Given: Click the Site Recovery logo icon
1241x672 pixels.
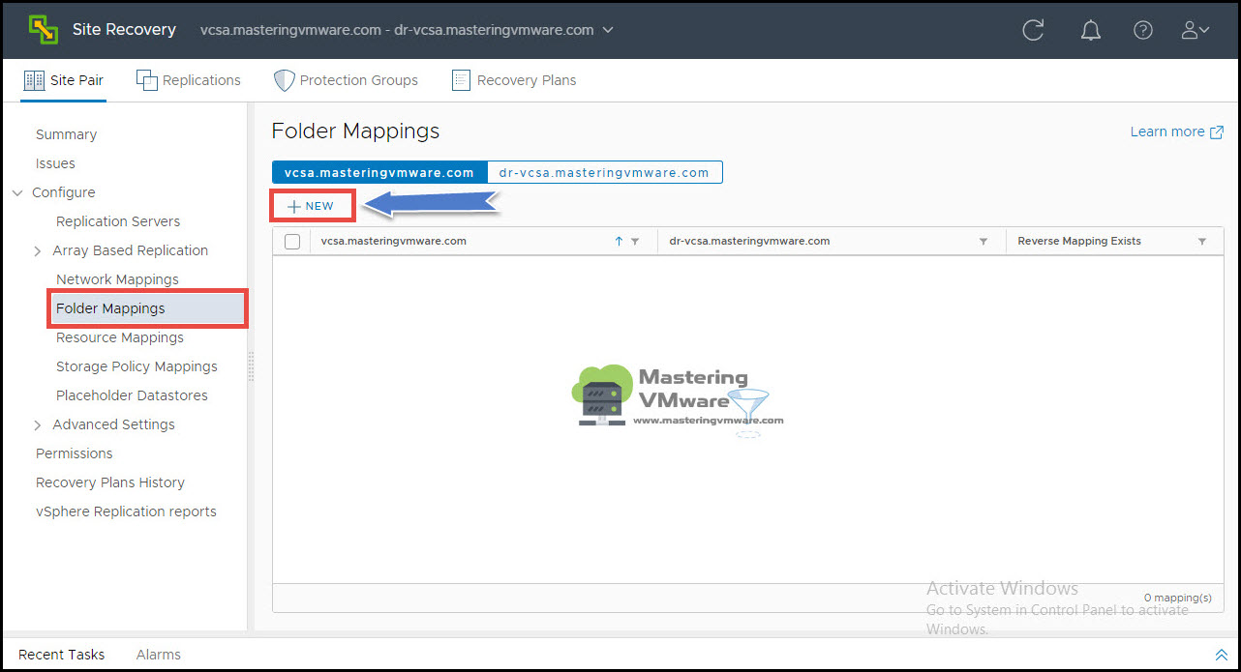Looking at the screenshot, I should click(x=43, y=30).
